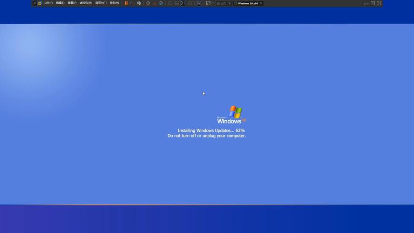Expand the stretch display dropdown arrow
This screenshot has height=233, width=414.
(x=213, y=3)
